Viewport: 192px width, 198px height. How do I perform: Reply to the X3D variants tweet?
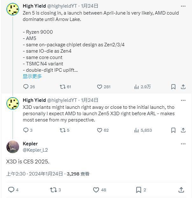tap(26, 130)
